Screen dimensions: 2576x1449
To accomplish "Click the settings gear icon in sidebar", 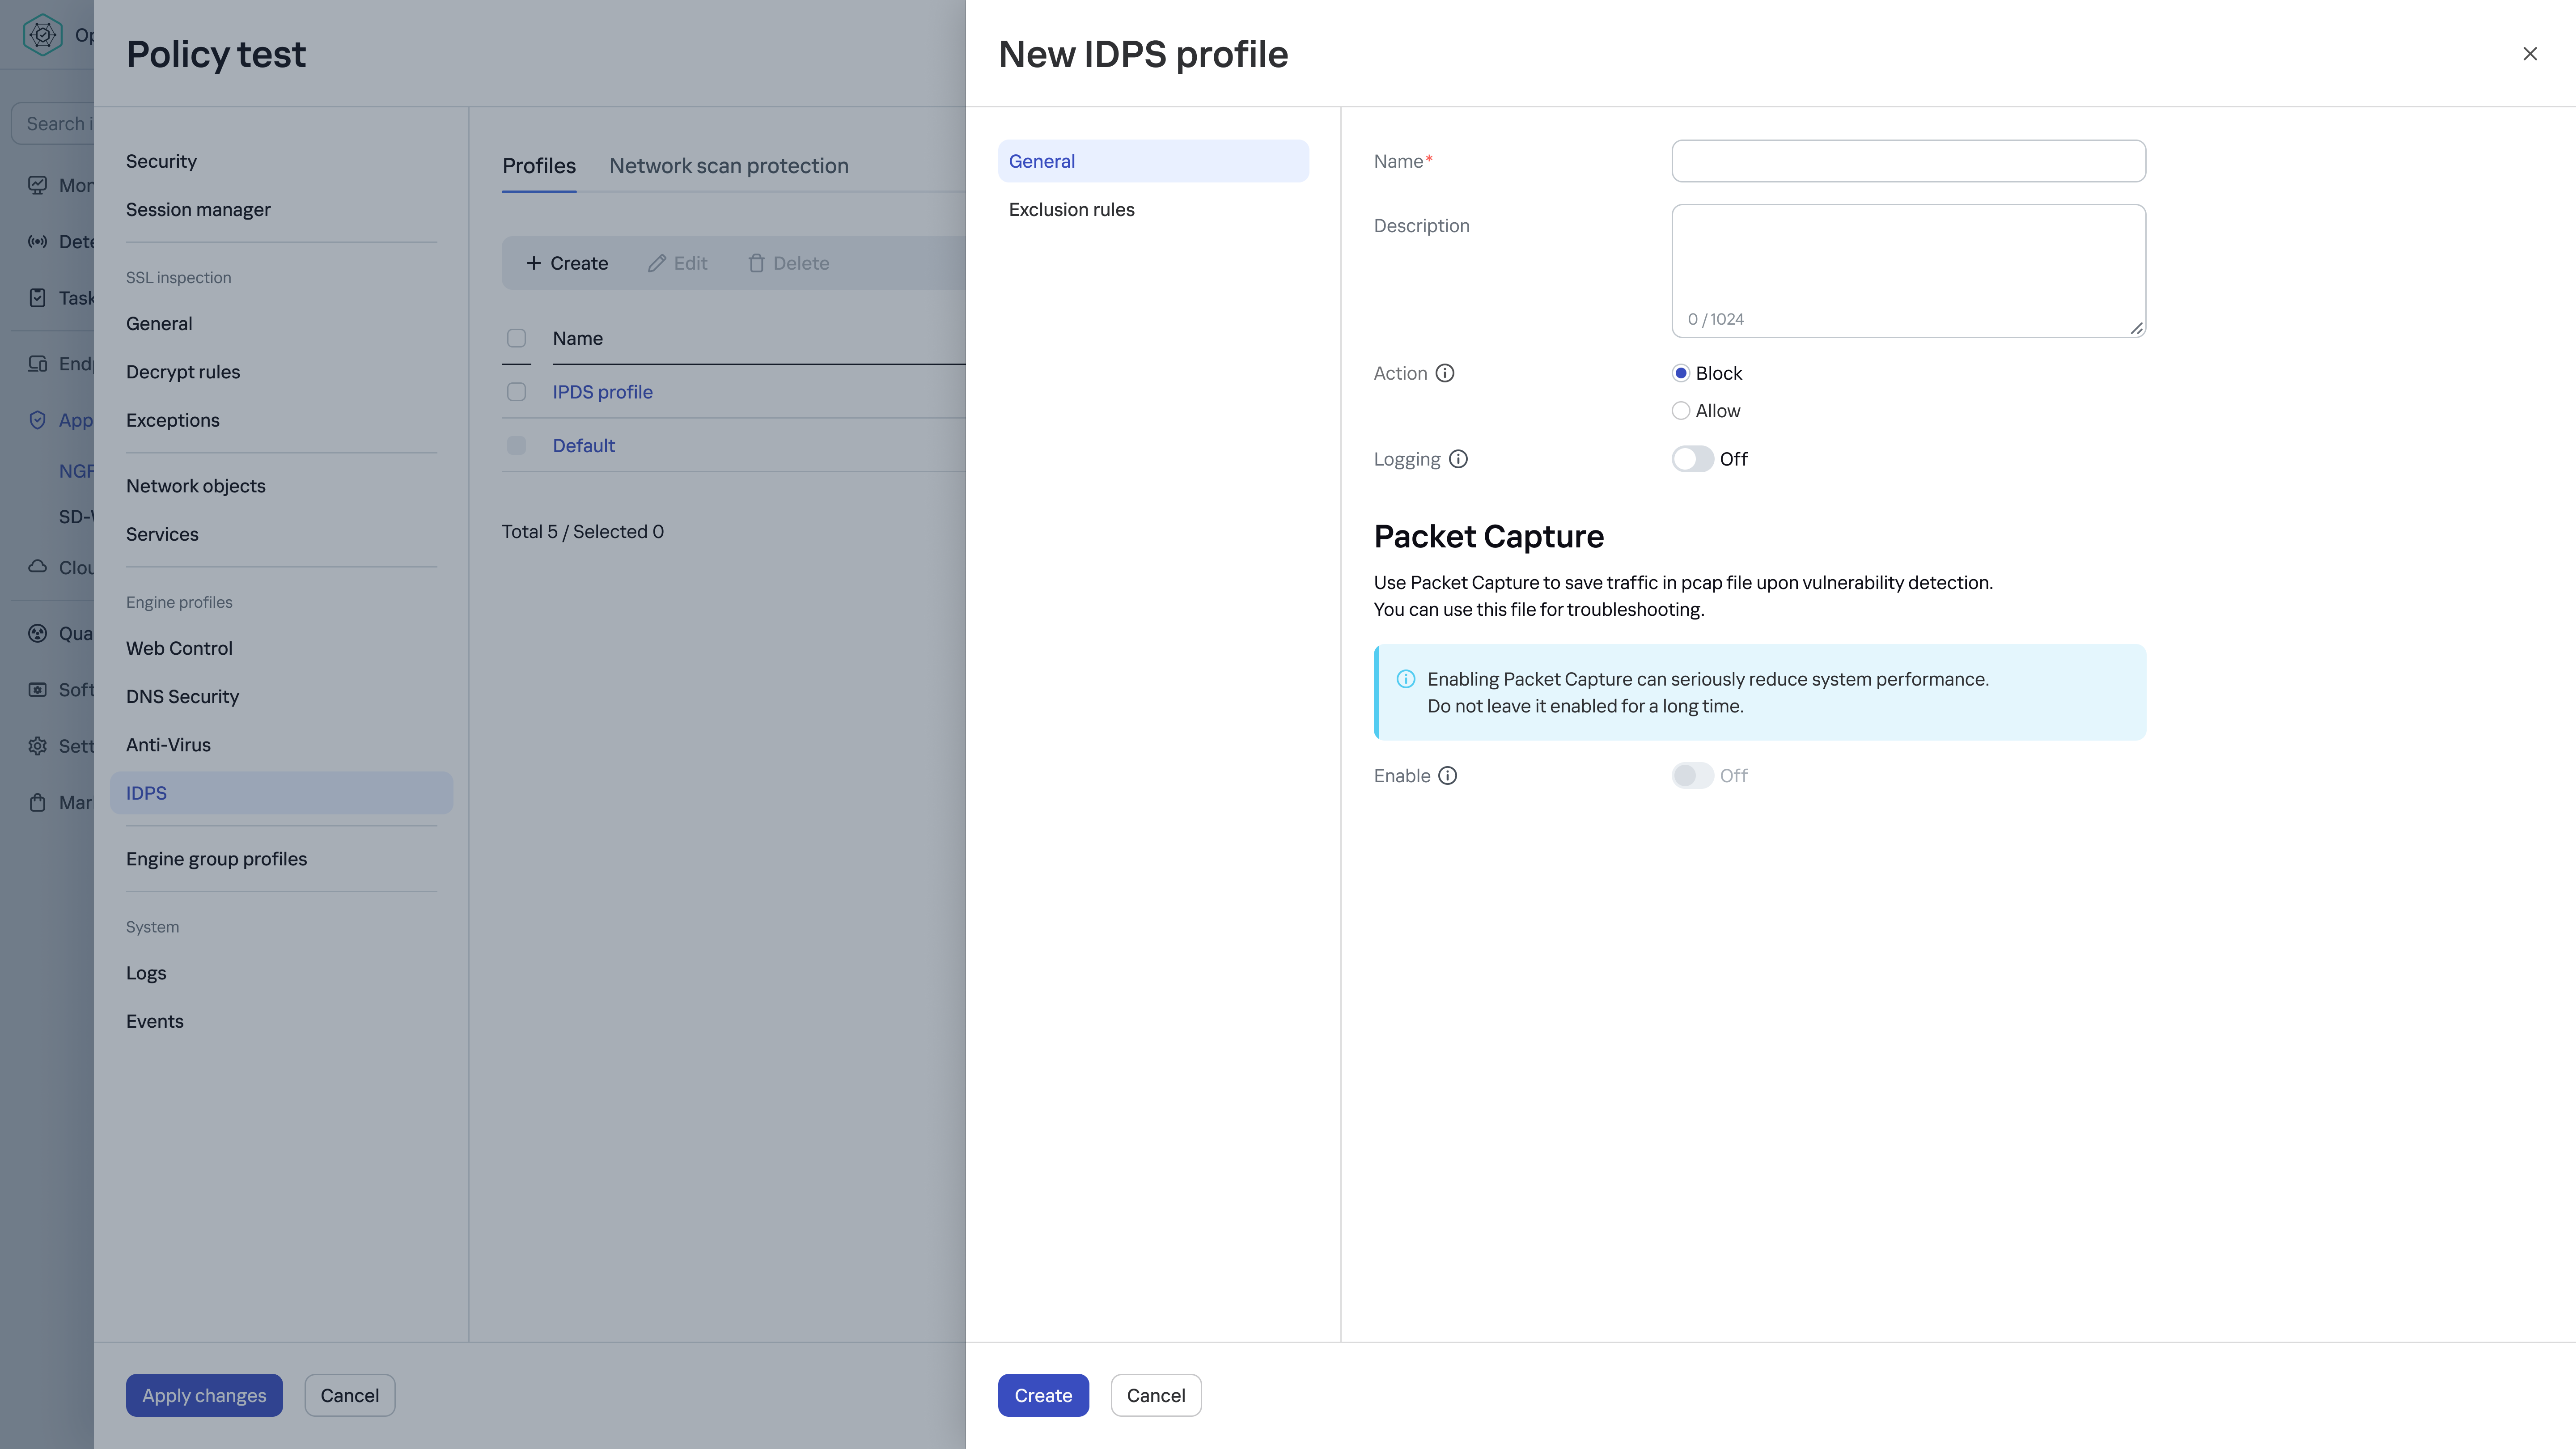I will click(x=37, y=746).
